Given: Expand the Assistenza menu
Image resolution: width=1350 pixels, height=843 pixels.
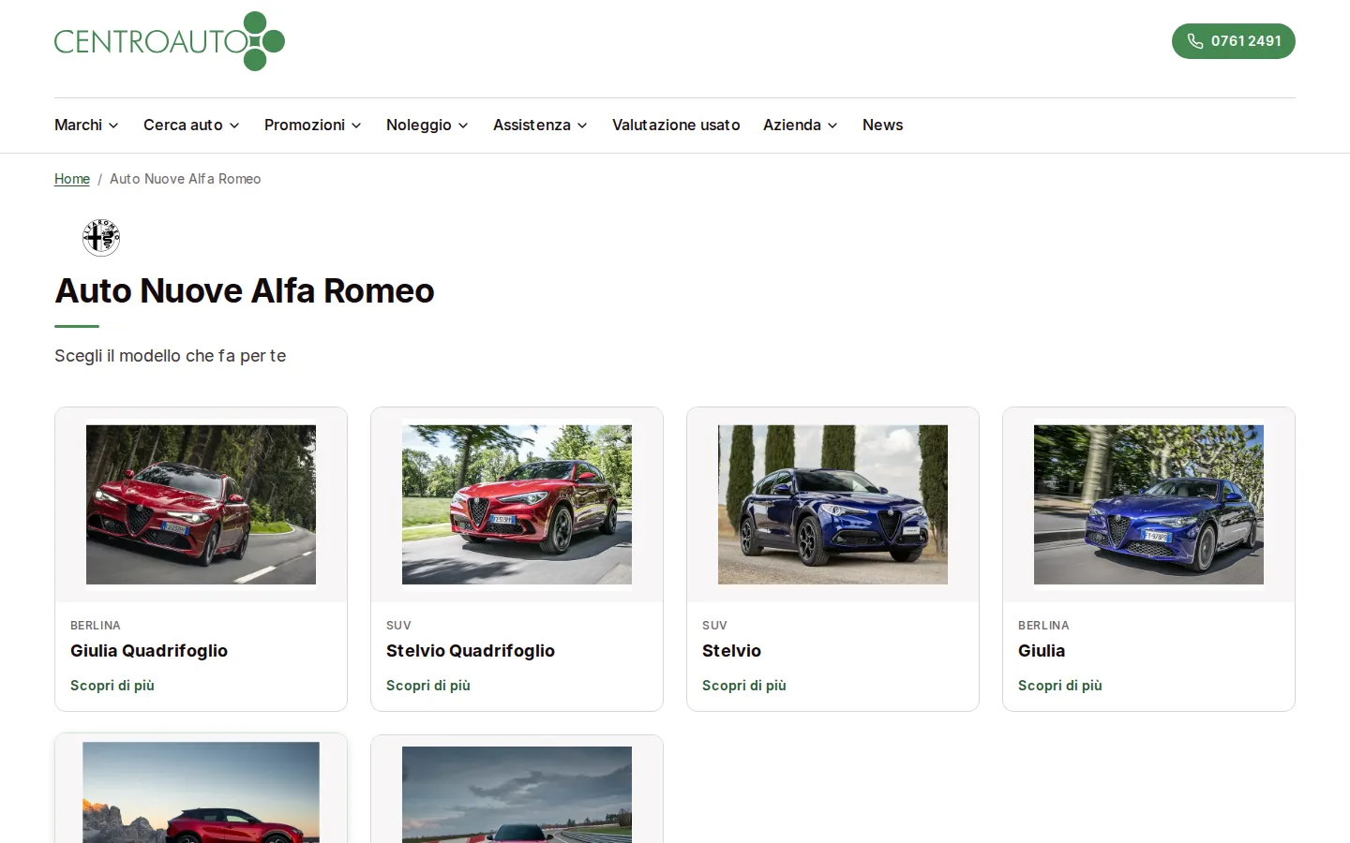Looking at the screenshot, I should pos(540,125).
